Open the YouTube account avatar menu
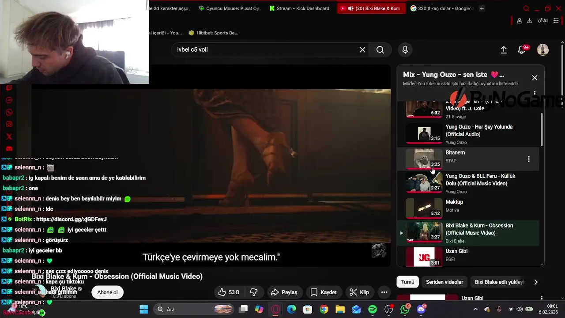This screenshot has height=318, width=565. (542, 50)
